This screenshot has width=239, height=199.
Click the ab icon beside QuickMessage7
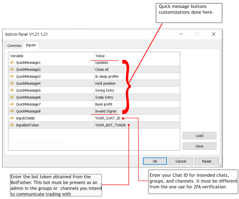tap(12, 104)
